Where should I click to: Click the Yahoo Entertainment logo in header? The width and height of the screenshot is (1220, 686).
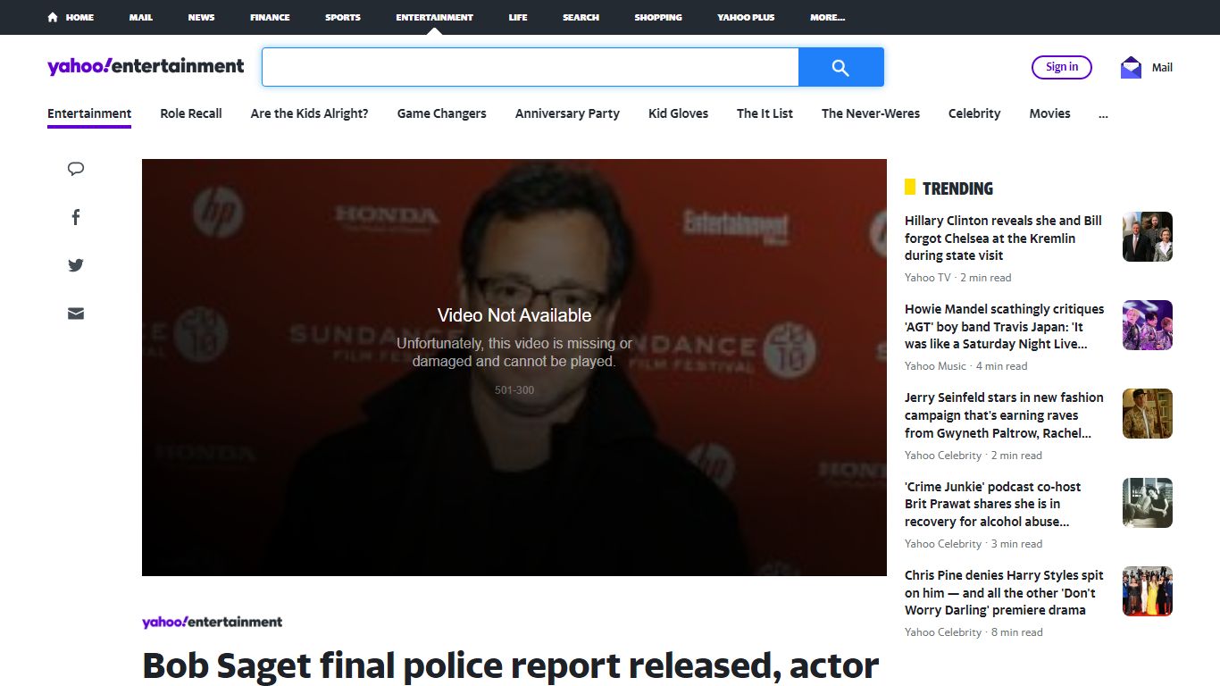146,66
